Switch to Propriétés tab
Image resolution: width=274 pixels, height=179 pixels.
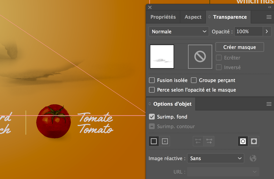[x=163, y=17]
